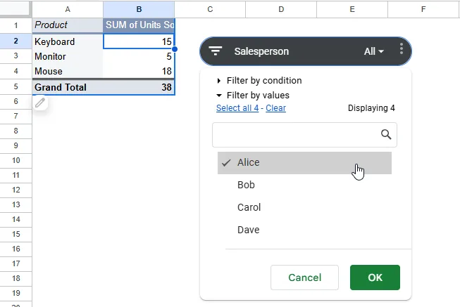Click the magnifier icon in search box
The height and width of the screenshot is (307, 460).
pyautogui.click(x=386, y=135)
